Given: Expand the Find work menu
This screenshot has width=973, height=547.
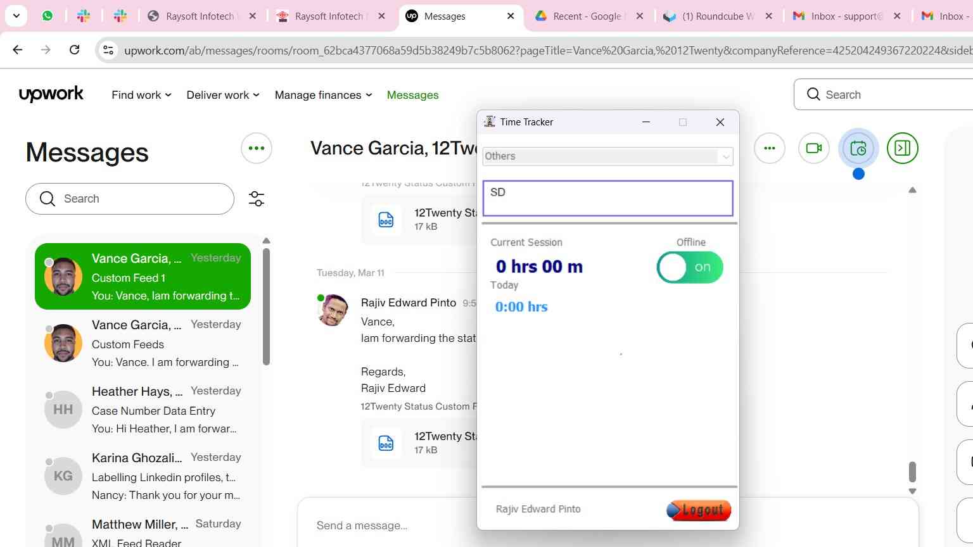Looking at the screenshot, I should tap(141, 95).
